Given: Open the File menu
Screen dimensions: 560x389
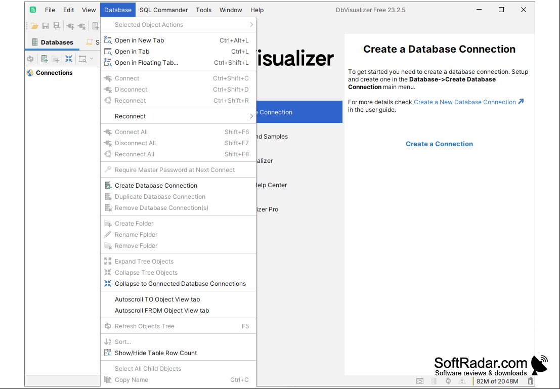Looking at the screenshot, I should click(50, 10).
